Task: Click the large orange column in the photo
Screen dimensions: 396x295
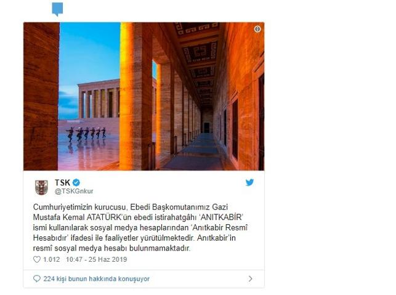Action: tap(136, 97)
